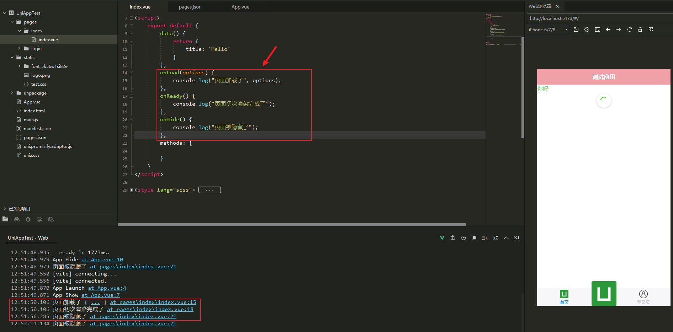Fold the script block at line 7
Screen dimensions: 673x332
pyautogui.click(x=131, y=18)
